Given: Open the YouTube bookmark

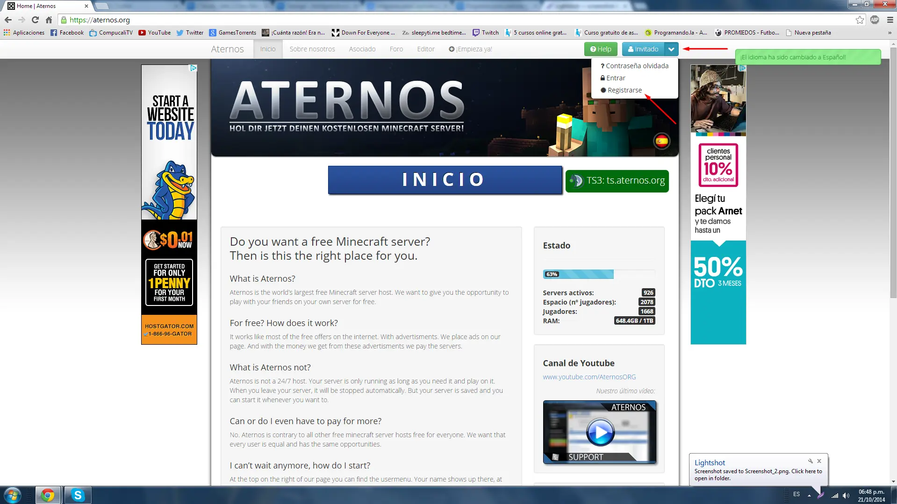Looking at the screenshot, I should 154,33.
